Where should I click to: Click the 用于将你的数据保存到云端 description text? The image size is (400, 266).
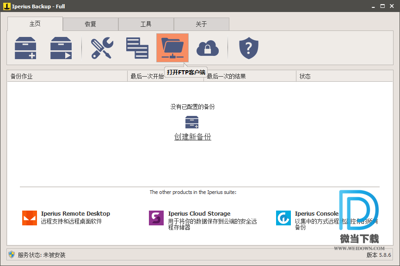[213, 224]
